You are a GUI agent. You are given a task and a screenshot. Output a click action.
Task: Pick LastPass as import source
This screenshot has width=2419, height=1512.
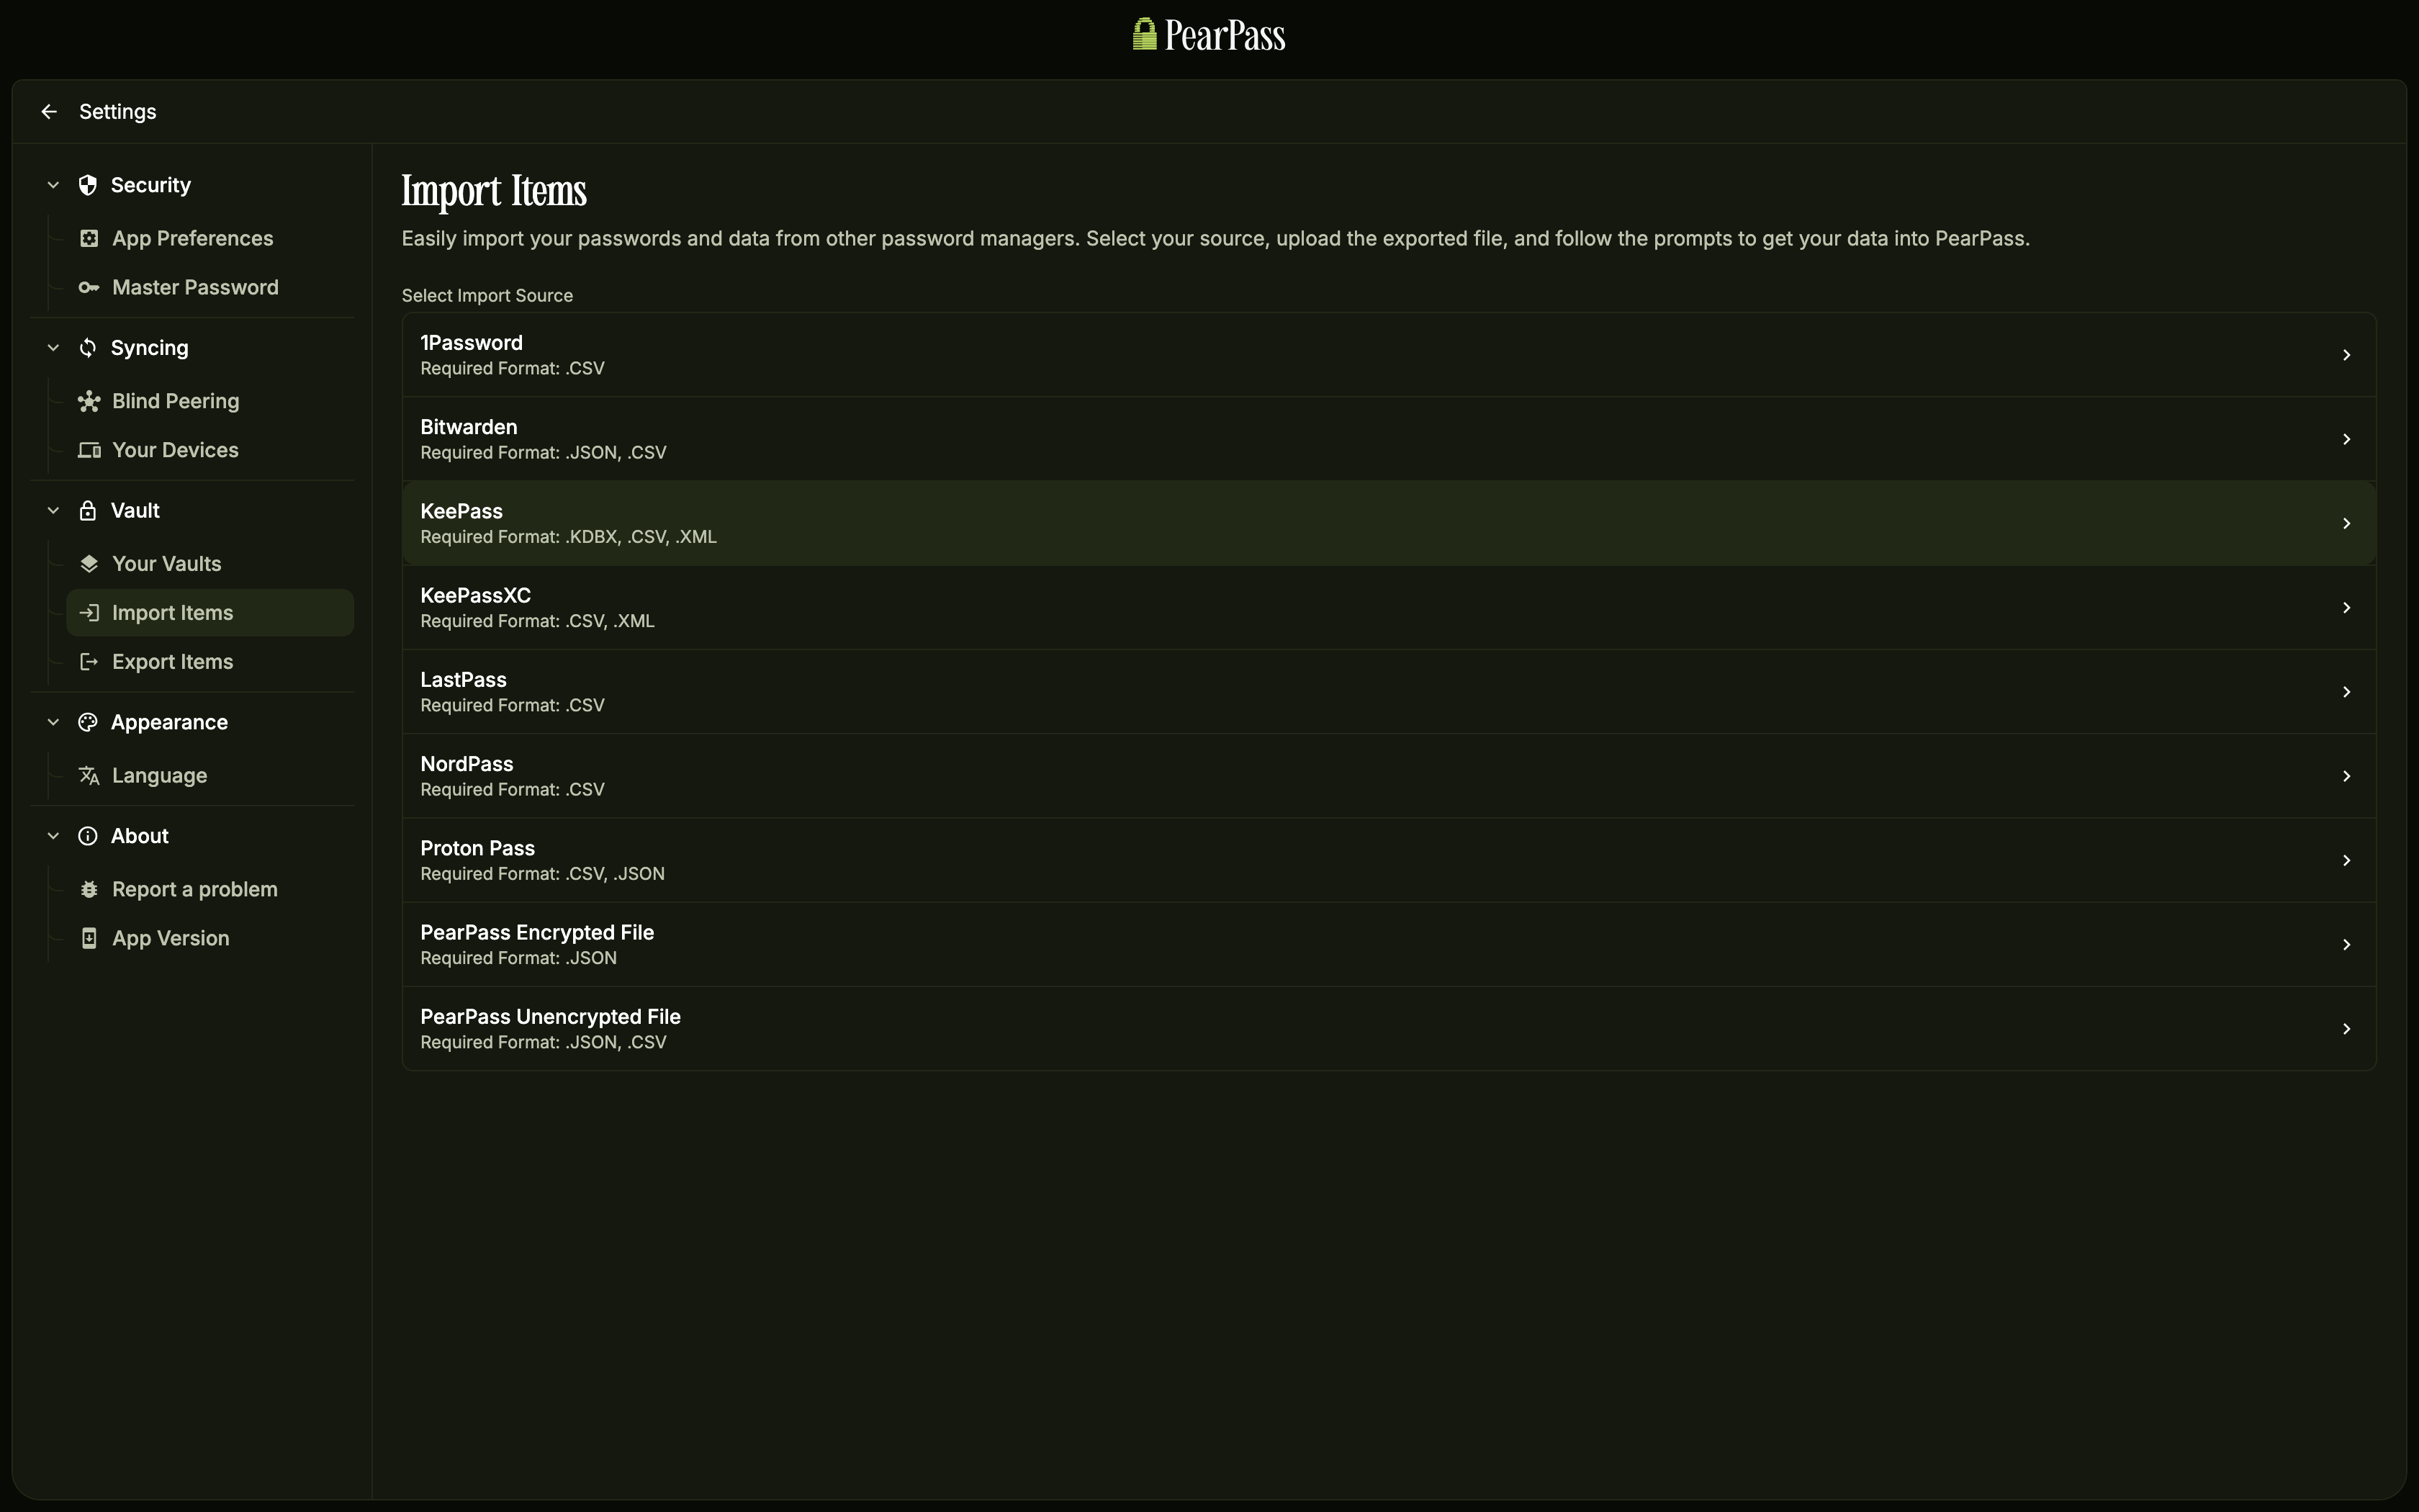pos(1389,692)
